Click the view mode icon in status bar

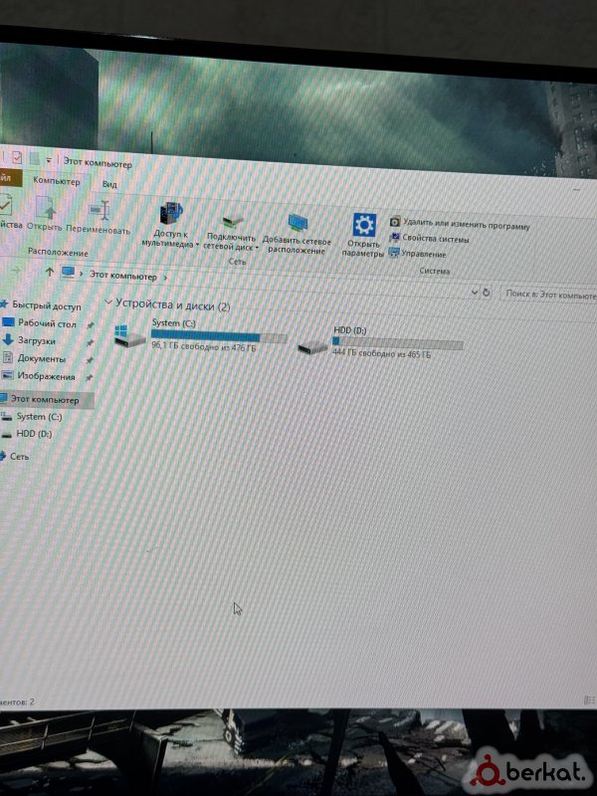pos(589,700)
